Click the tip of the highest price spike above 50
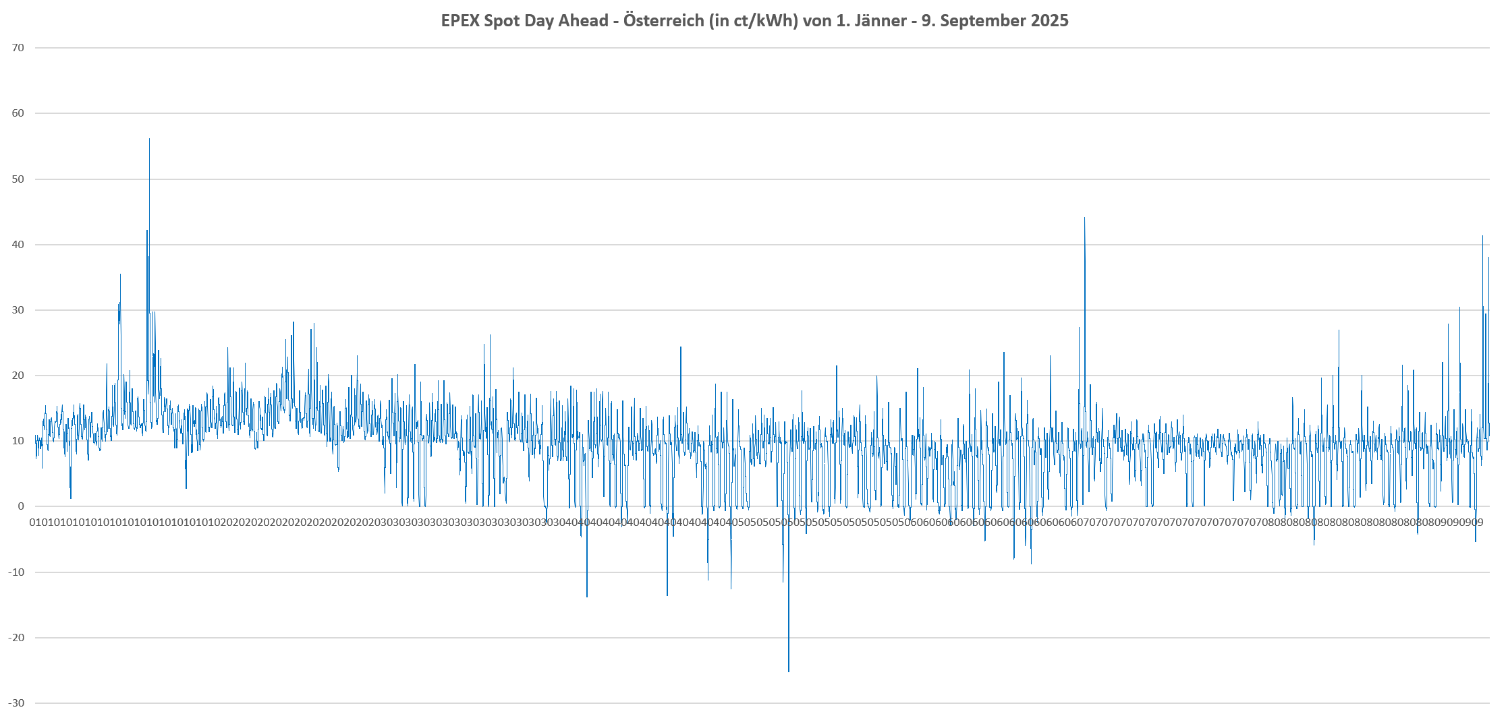 coord(149,140)
